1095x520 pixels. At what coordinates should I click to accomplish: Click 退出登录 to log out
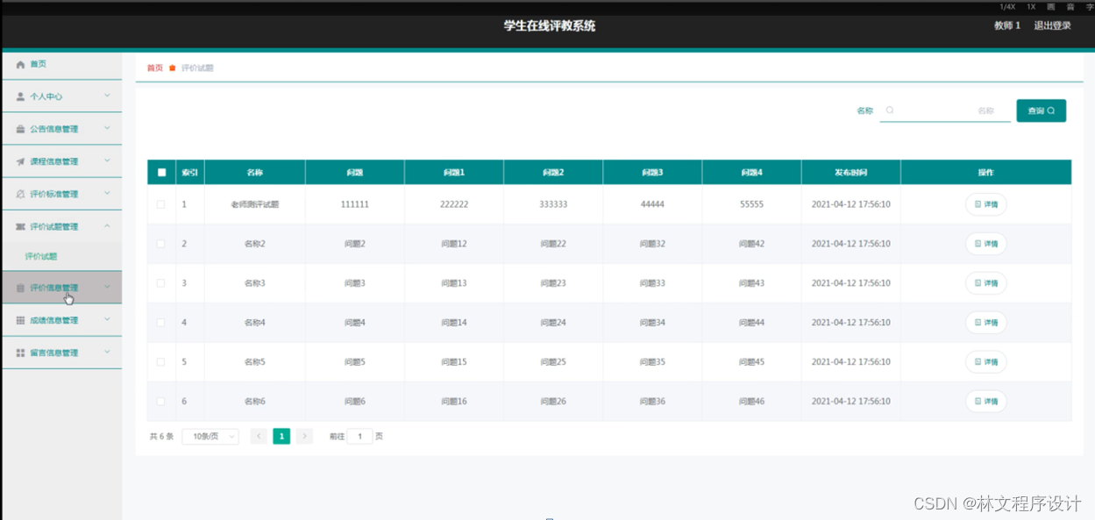[1052, 25]
